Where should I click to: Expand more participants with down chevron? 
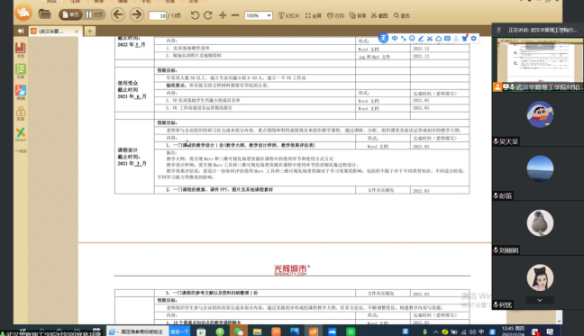pyautogui.click(x=540, y=300)
